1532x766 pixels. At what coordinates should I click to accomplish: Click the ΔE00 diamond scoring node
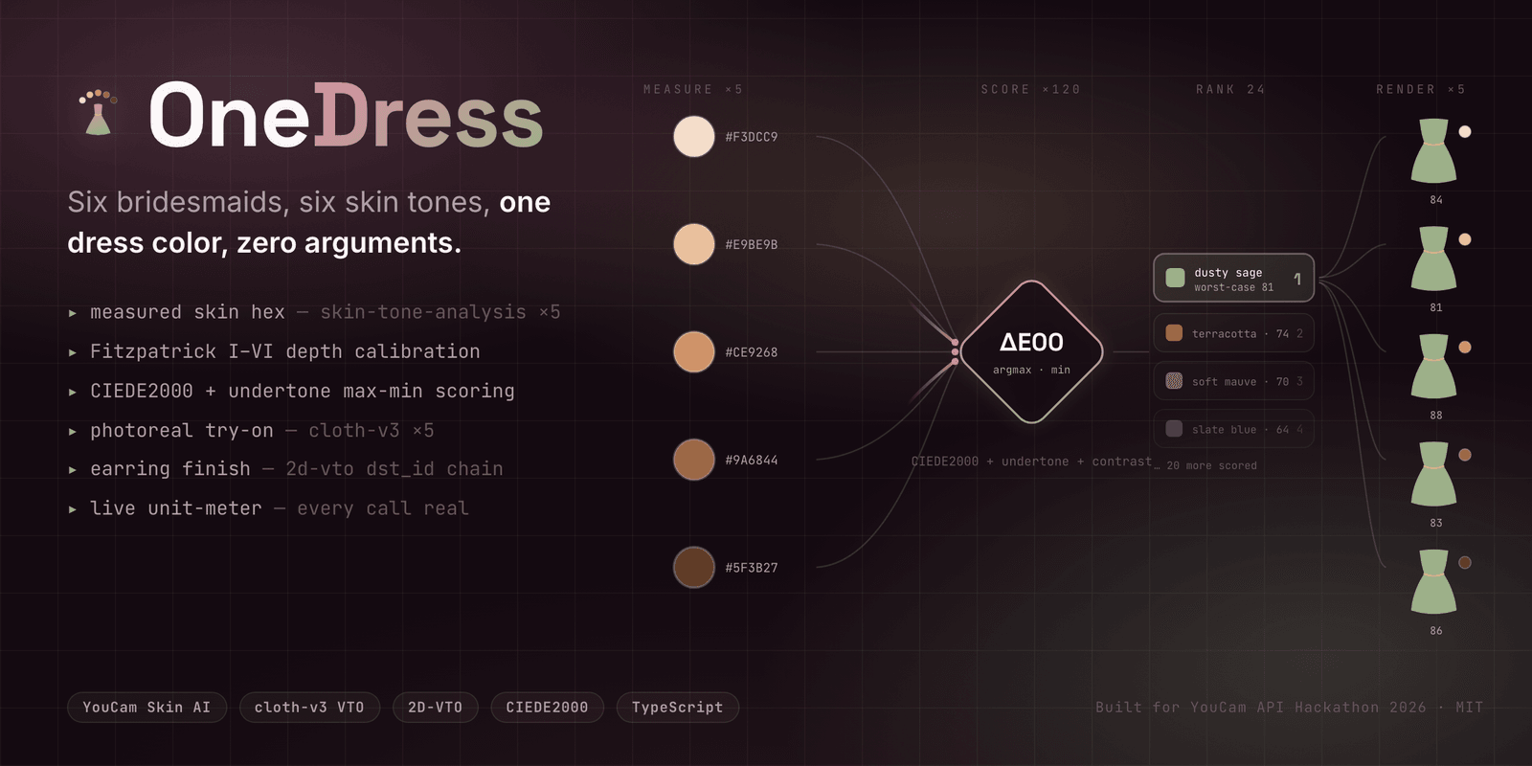[x=1031, y=351]
